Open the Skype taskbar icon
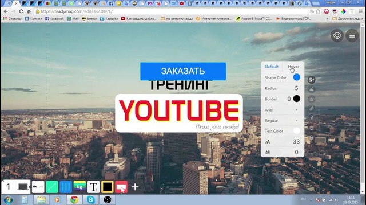The image size is (366, 205). point(91,200)
